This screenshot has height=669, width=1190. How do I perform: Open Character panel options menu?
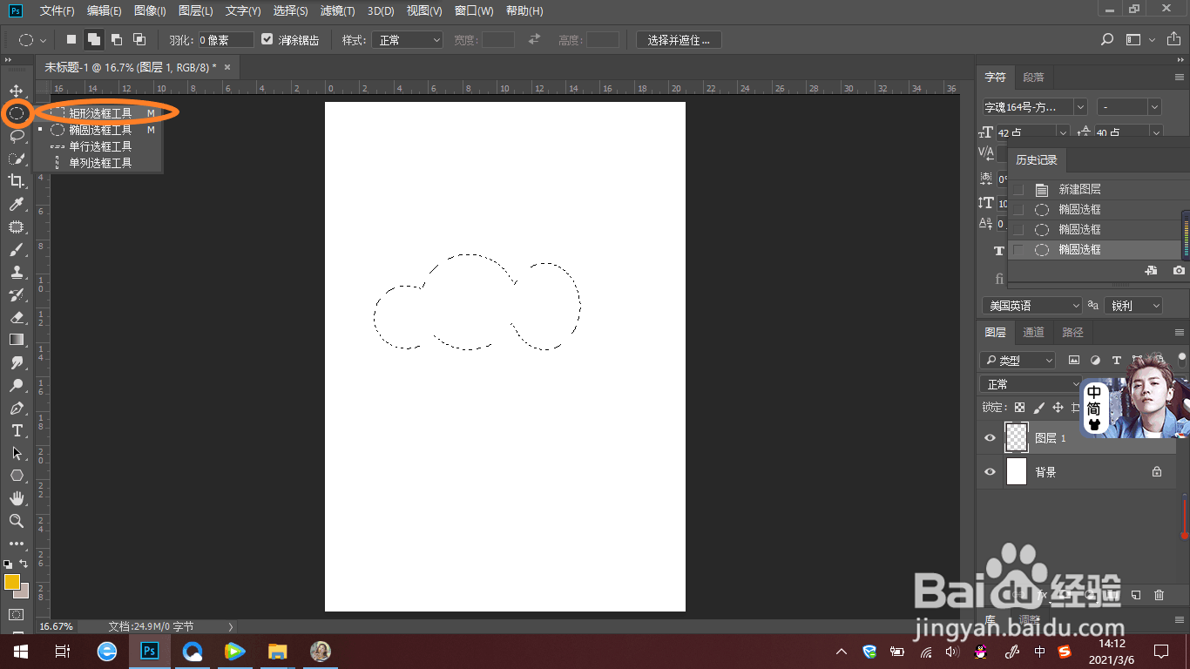1180,77
